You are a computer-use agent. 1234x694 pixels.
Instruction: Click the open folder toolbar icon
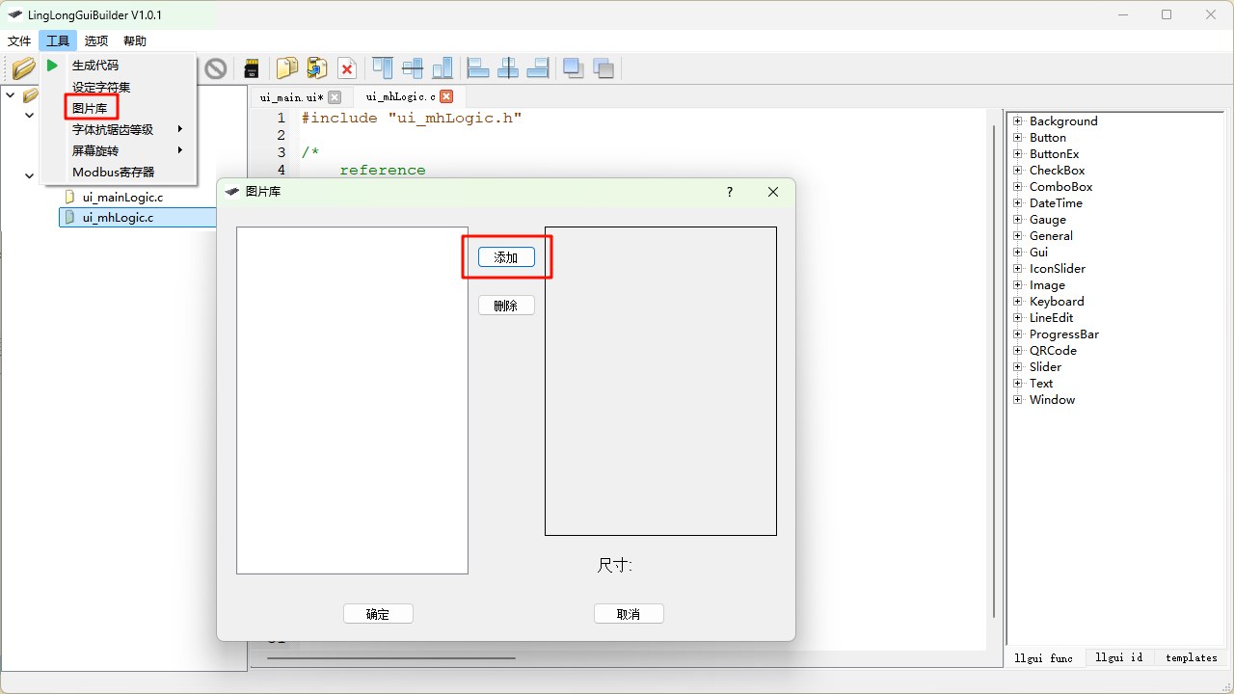point(23,68)
